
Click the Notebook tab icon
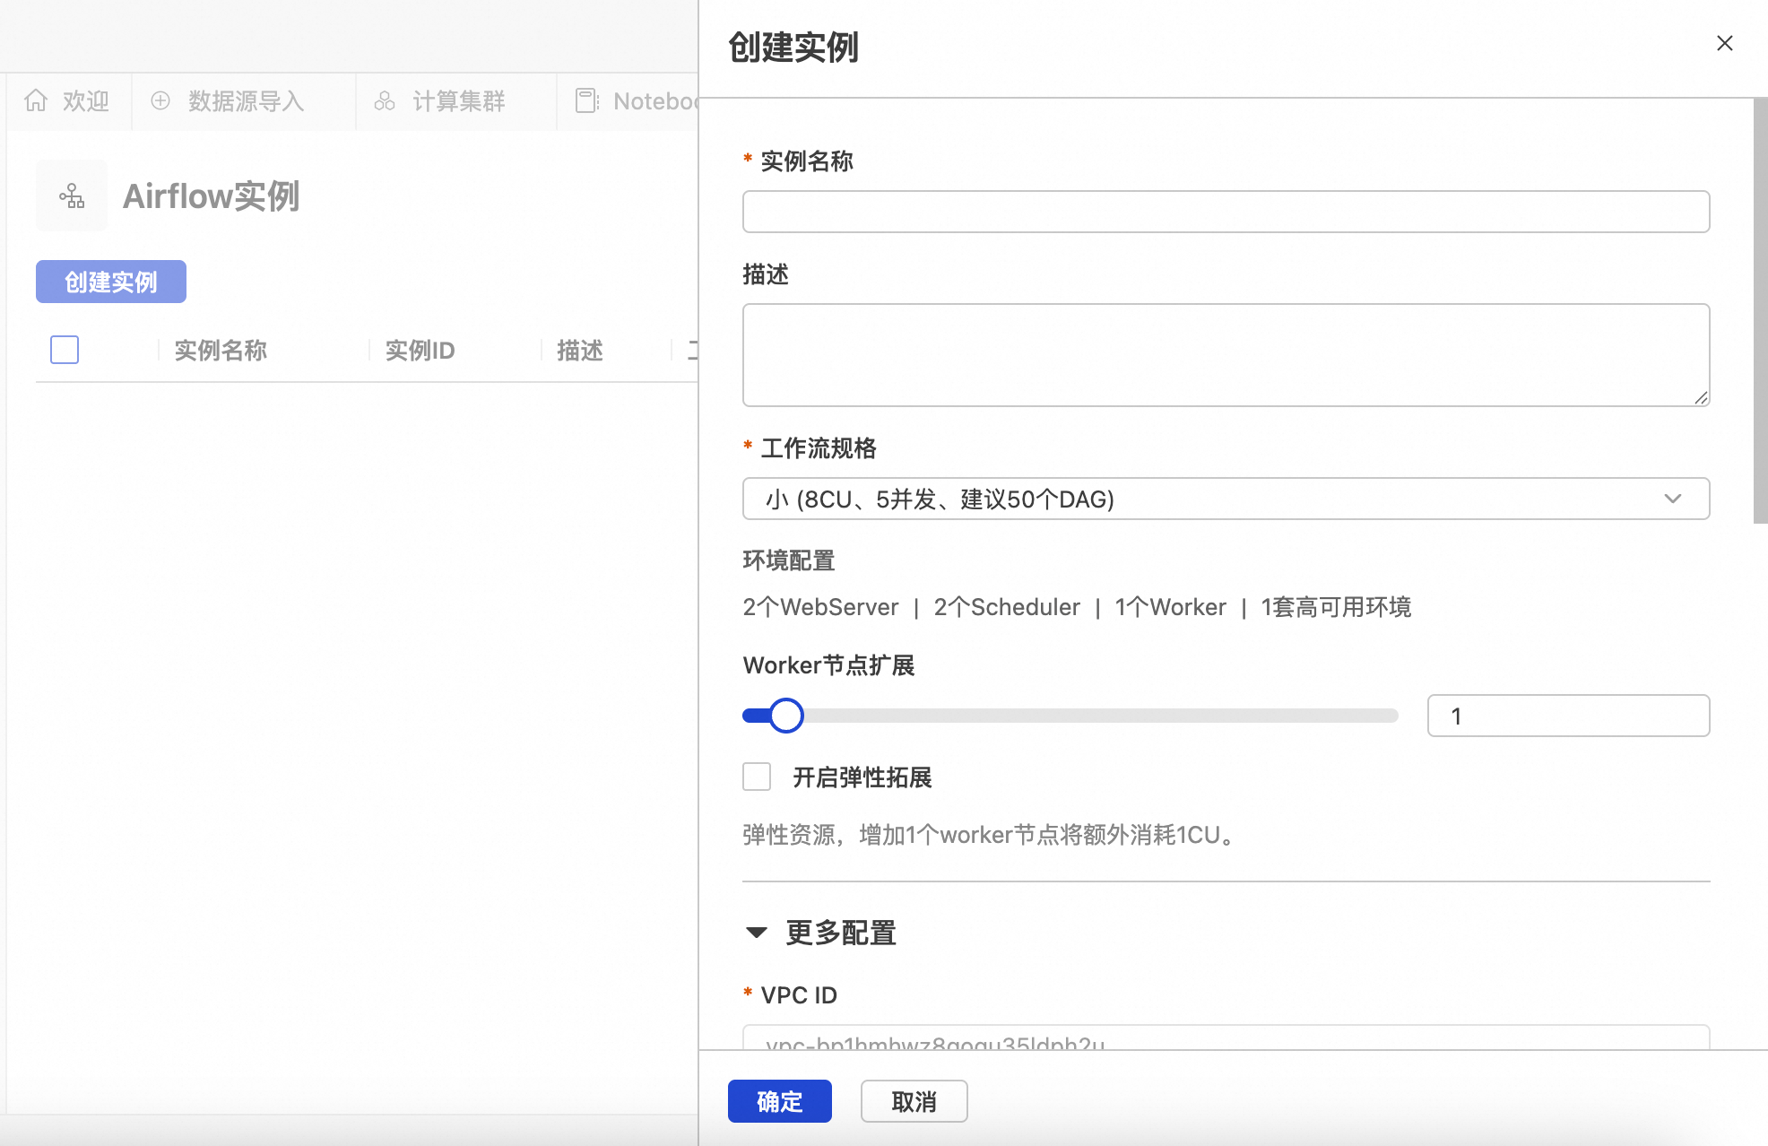point(586,100)
